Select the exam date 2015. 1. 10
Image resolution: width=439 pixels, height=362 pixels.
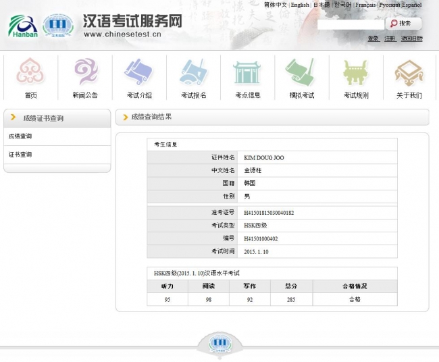[256, 251]
